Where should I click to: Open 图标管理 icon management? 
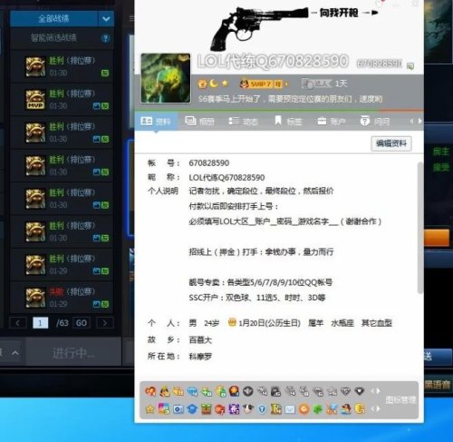[400, 400]
